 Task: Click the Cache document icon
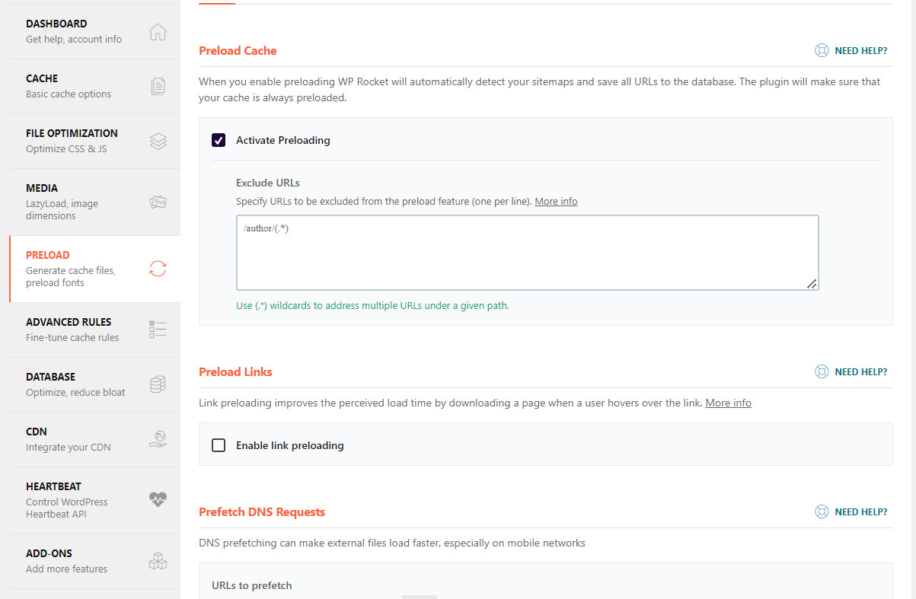pos(158,86)
